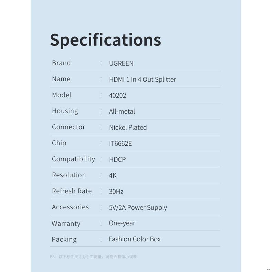Image resolution: width=272 pixels, height=272 pixels.
Task: Click the model number 40202
Action: [117, 95]
